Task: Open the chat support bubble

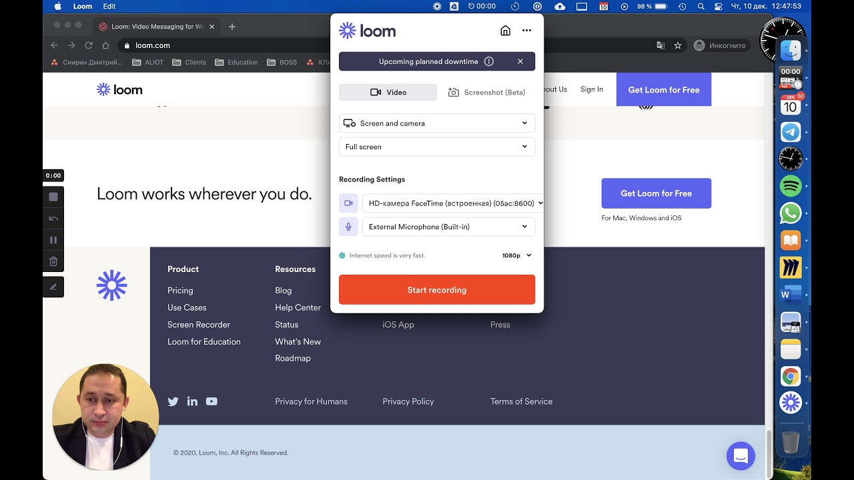Action: click(x=741, y=456)
